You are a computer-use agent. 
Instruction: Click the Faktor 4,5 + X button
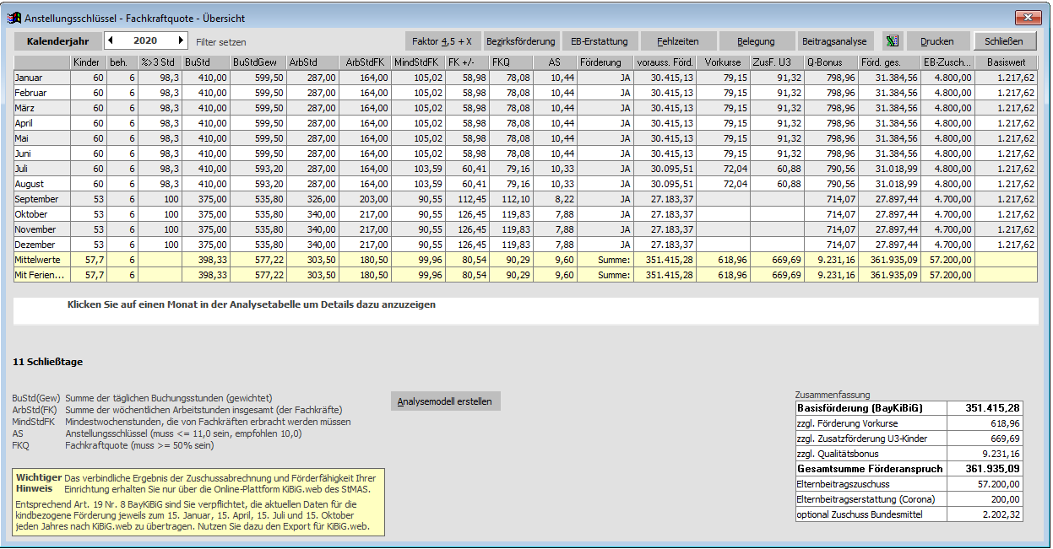click(442, 40)
